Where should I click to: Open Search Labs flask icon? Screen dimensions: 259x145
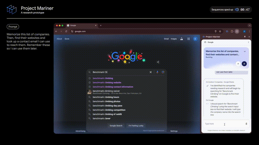click(x=182, y=39)
